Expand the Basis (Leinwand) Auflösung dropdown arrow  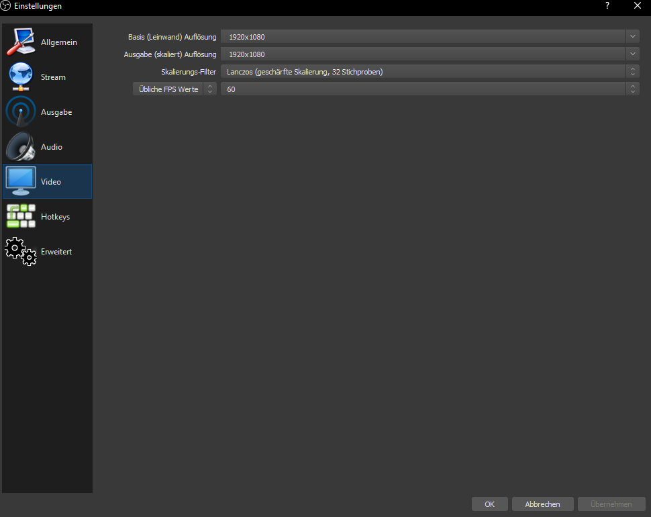tap(633, 36)
